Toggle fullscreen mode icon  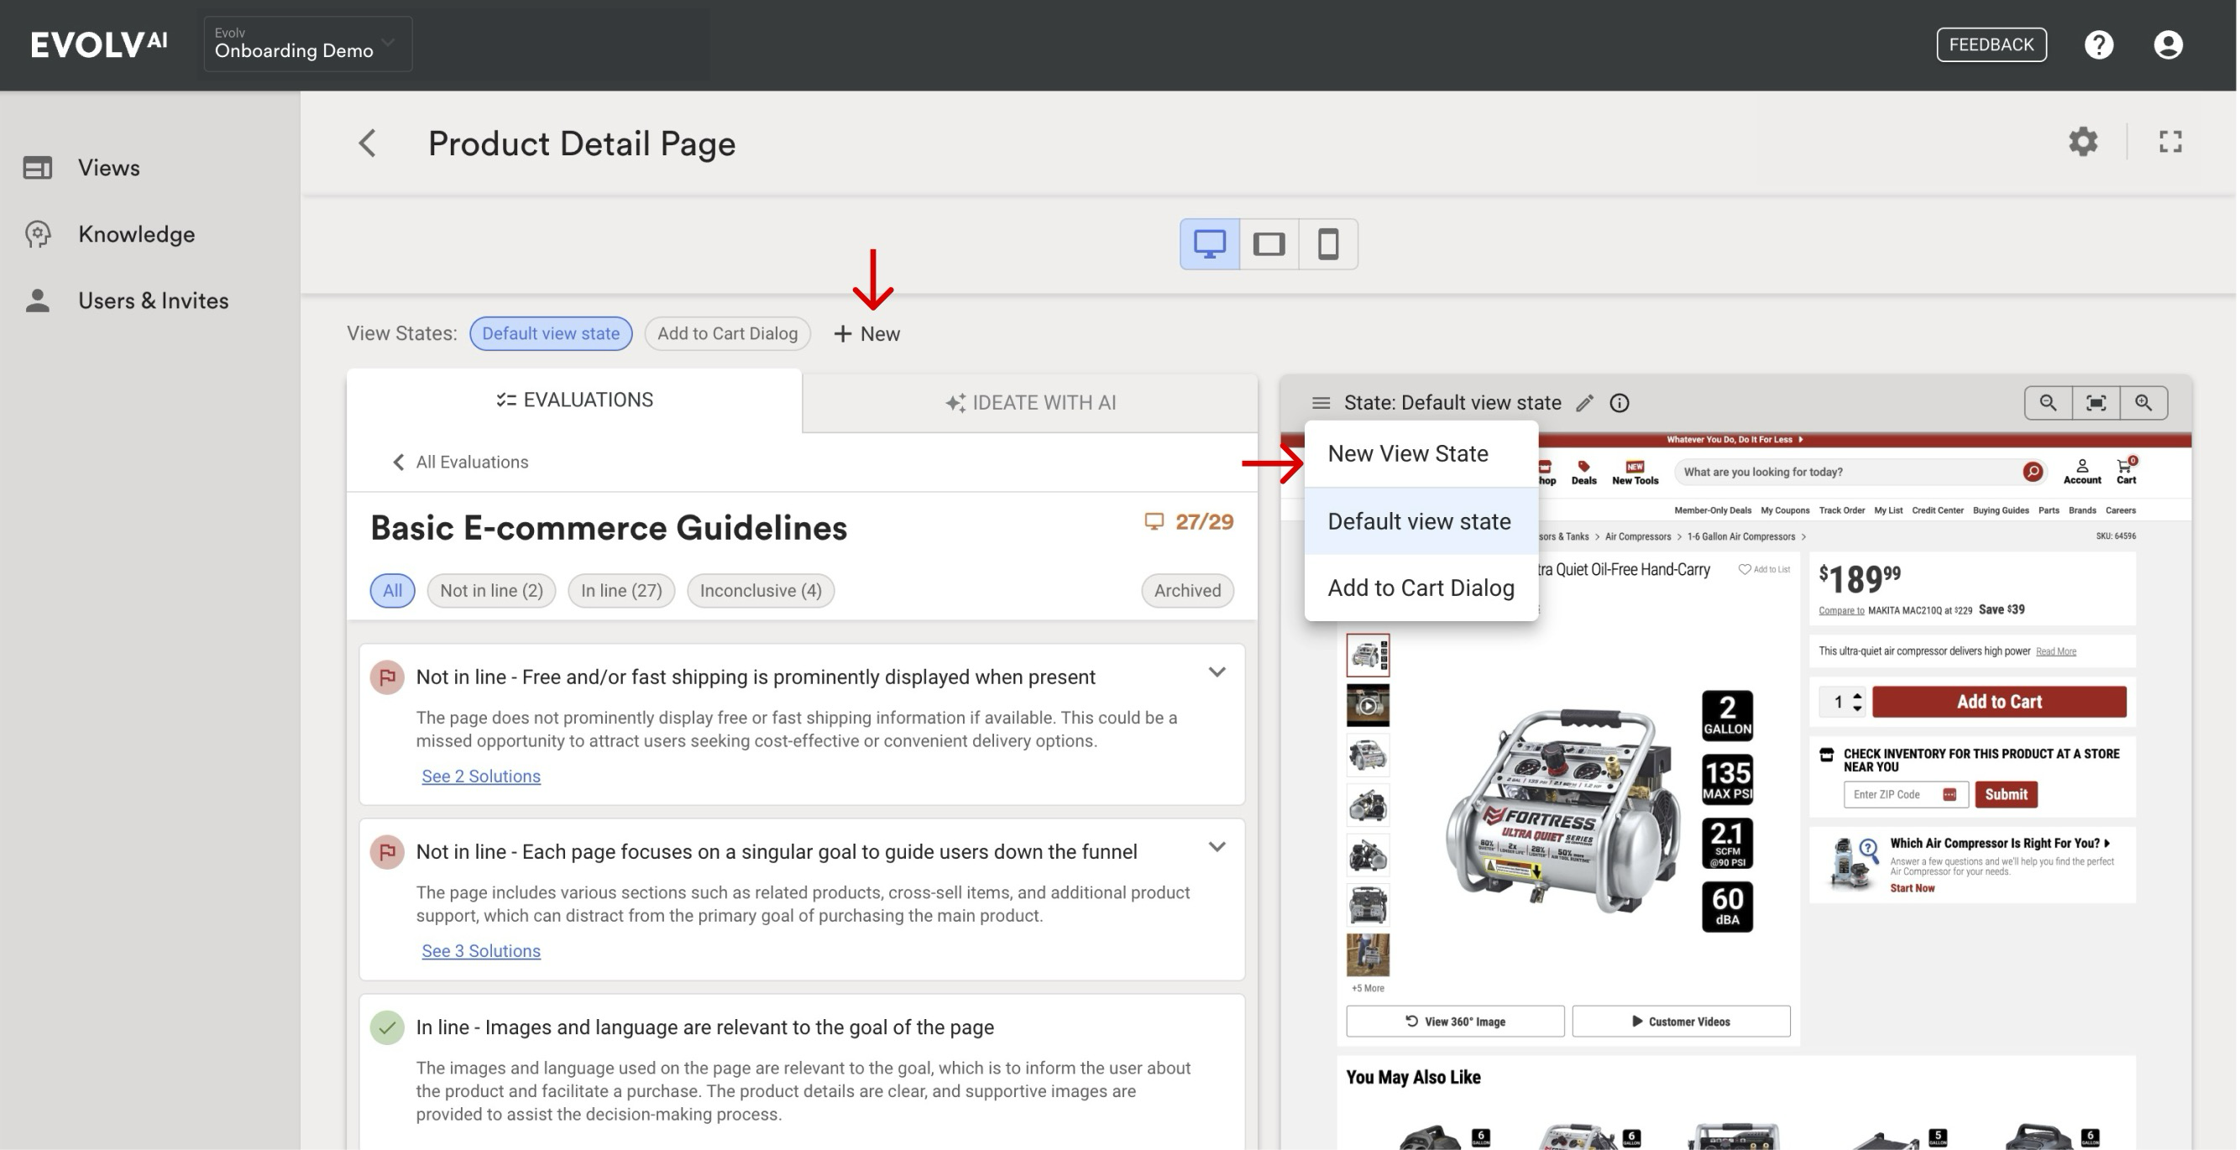pyautogui.click(x=2170, y=141)
